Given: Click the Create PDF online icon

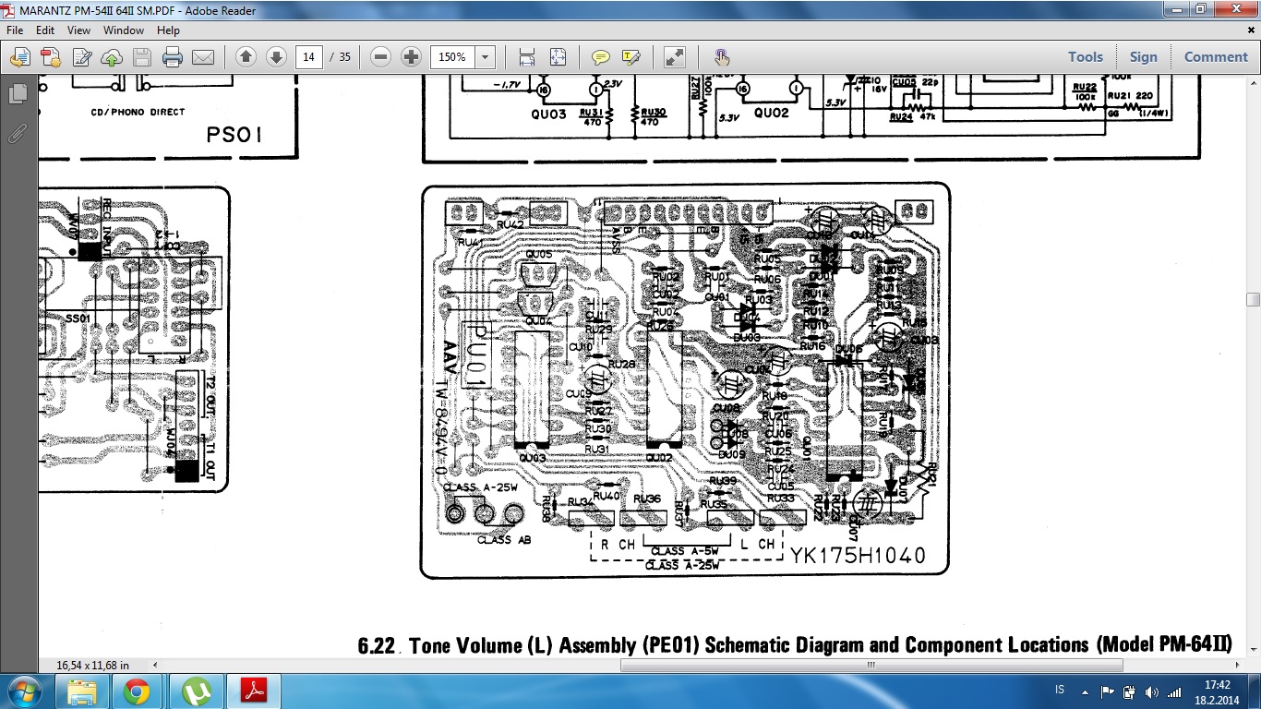Looking at the screenshot, I should point(50,57).
